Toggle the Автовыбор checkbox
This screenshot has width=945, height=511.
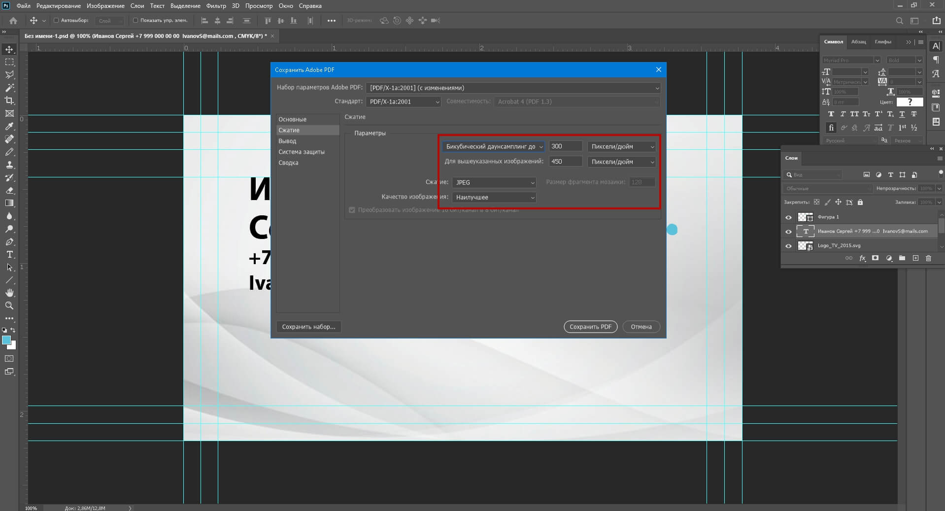coord(56,21)
